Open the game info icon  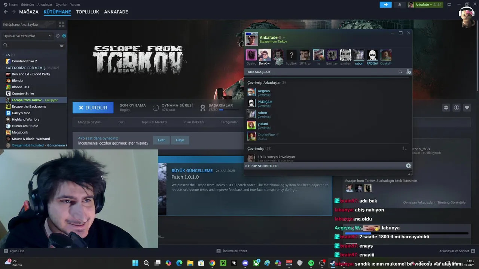tap(457, 108)
